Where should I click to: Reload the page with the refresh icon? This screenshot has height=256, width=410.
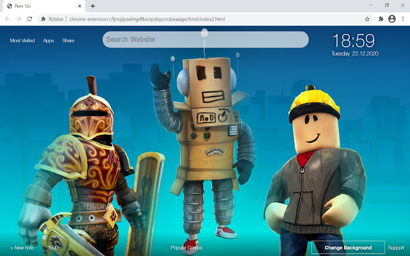[29, 19]
